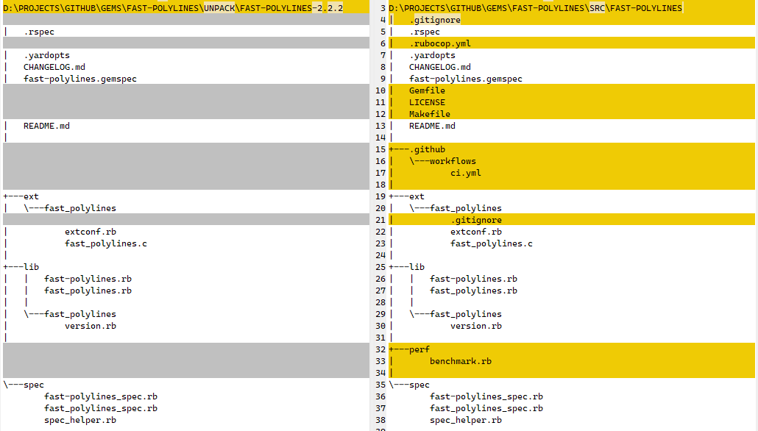Select CHANGELOG.md in the left pane
Image resolution: width=758 pixels, height=431 pixels.
54,67
